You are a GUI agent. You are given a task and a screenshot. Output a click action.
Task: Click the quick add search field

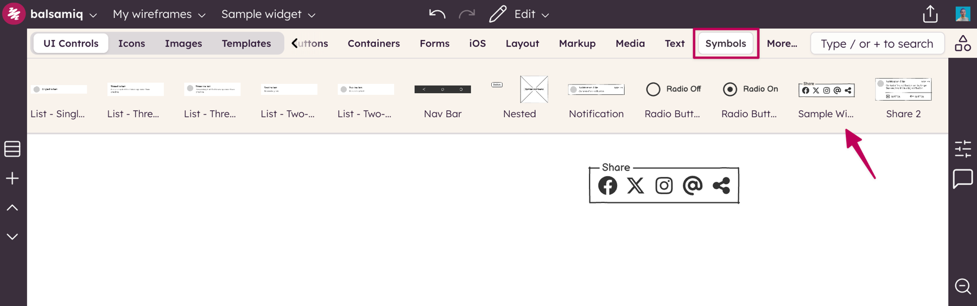pos(877,43)
